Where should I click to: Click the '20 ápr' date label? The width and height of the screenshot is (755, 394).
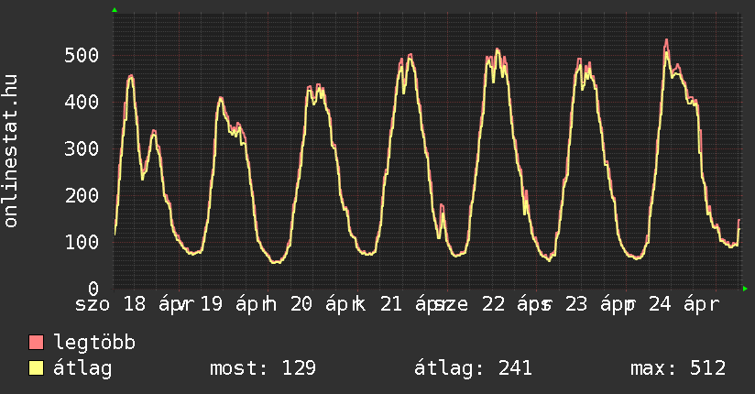[323, 304]
